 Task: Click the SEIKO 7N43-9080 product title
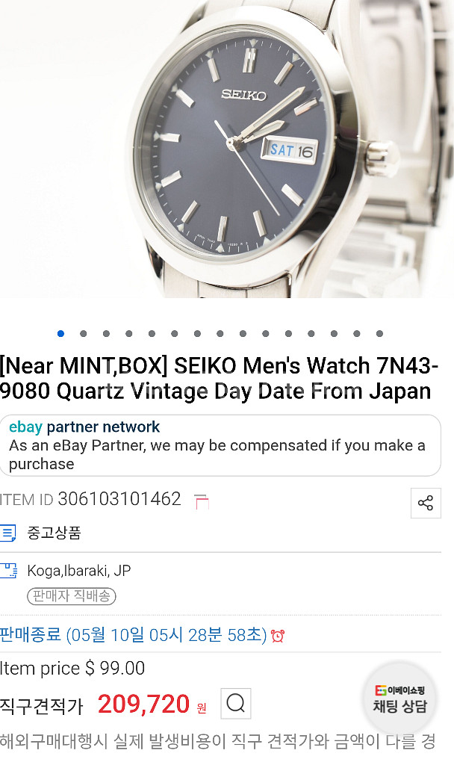pos(220,379)
